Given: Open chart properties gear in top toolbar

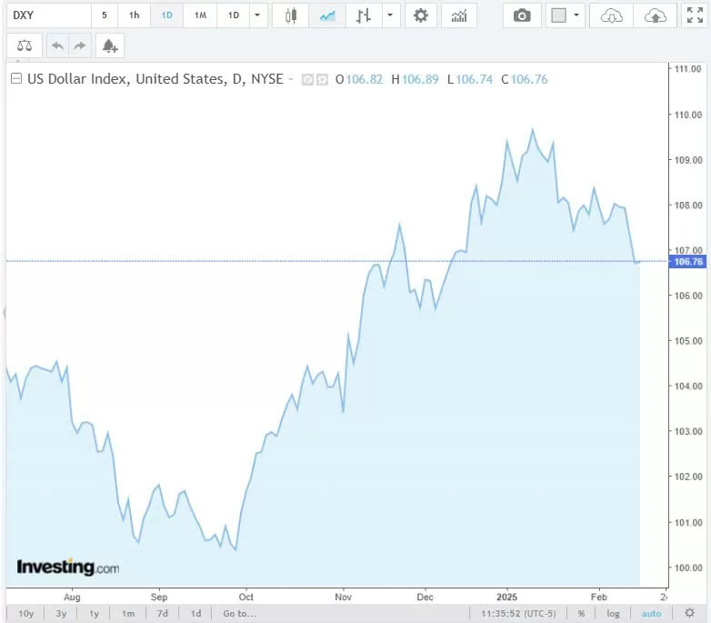Looking at the screenshot, I should (419, 15).
